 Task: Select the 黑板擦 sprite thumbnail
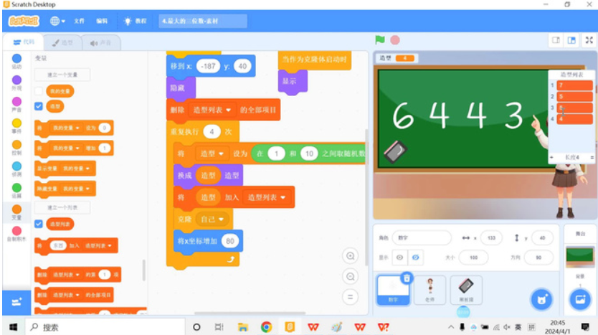click(x=465, y=290)
